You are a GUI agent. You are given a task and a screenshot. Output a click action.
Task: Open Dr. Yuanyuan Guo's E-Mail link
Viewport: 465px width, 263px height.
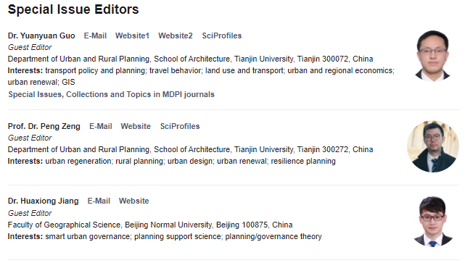[x=95, y=36]
